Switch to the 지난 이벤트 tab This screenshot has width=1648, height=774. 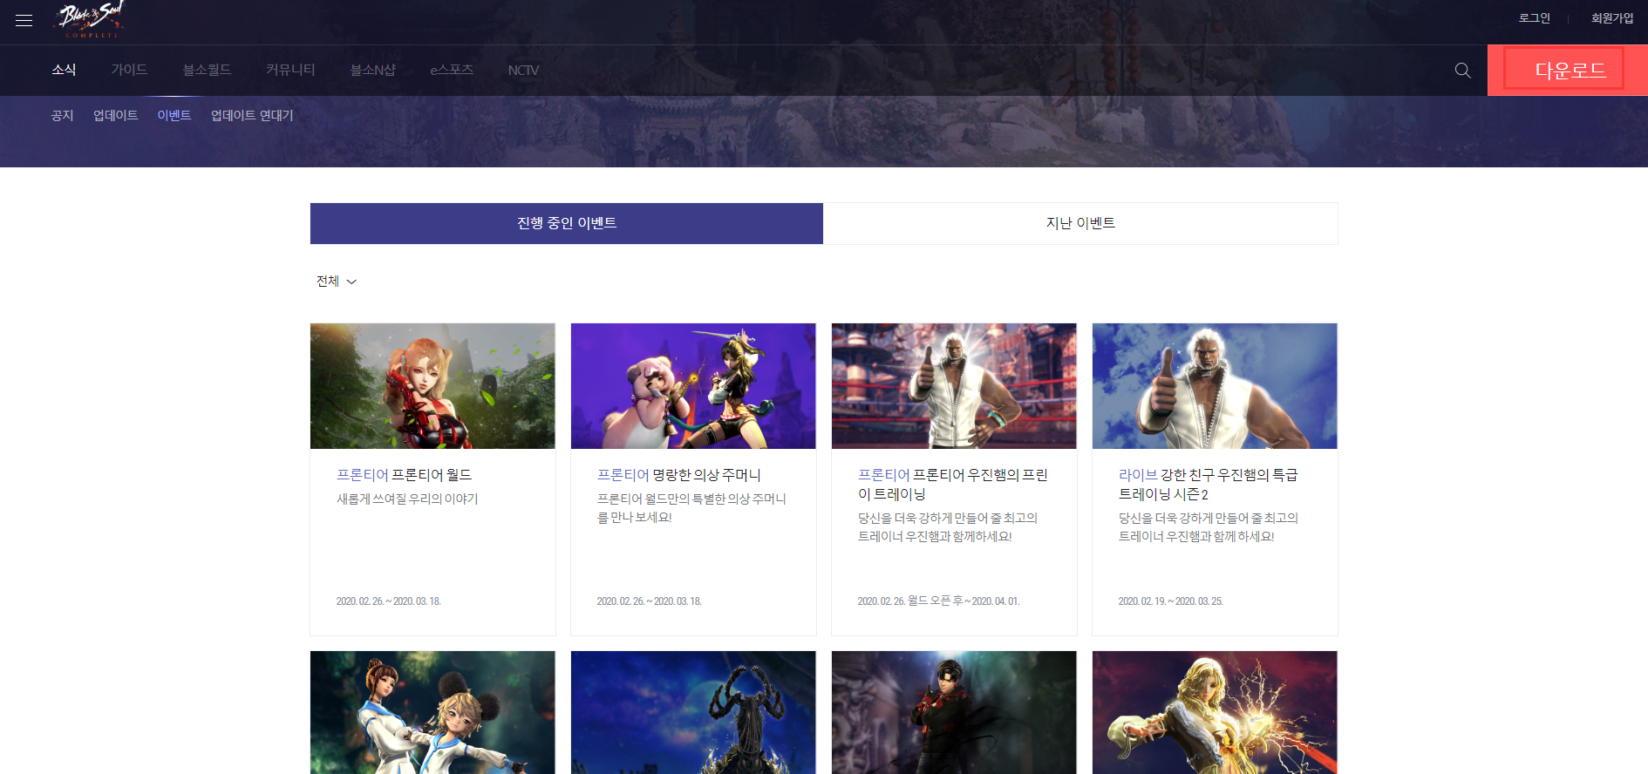1079,223
